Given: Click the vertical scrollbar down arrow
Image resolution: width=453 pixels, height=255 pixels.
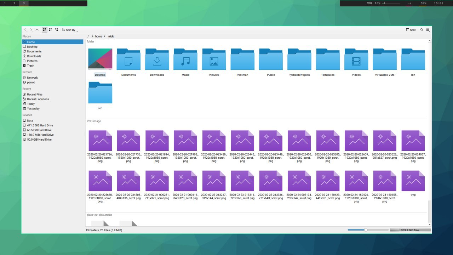Looking at the screenshot, I should [x=430, y=225].
